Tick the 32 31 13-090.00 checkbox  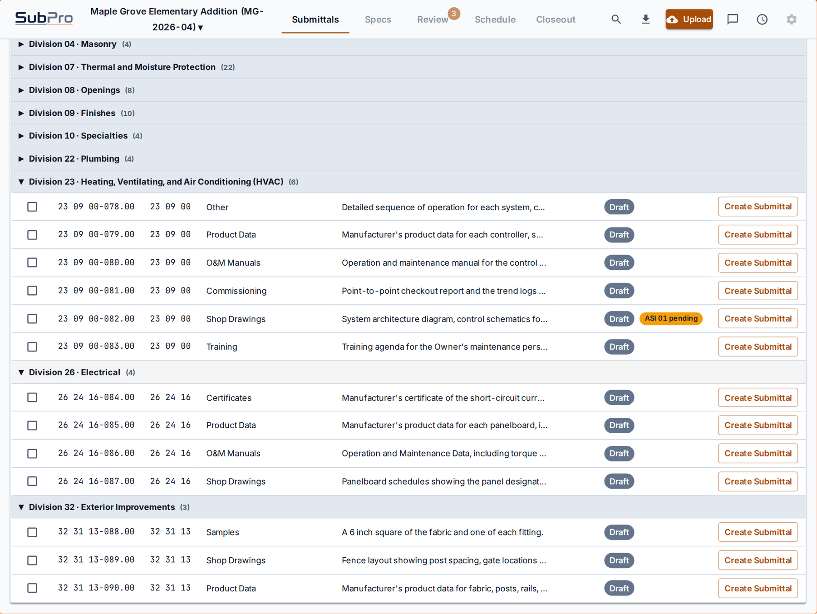pyautogui.click(x=32, y=588)
